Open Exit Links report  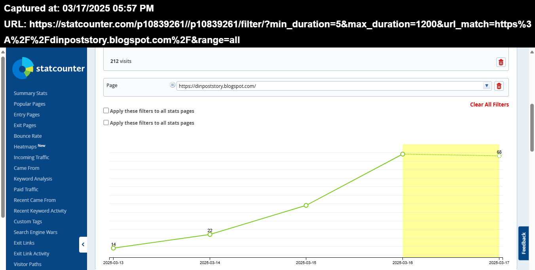pyautogui.click(x=24, y=243)
